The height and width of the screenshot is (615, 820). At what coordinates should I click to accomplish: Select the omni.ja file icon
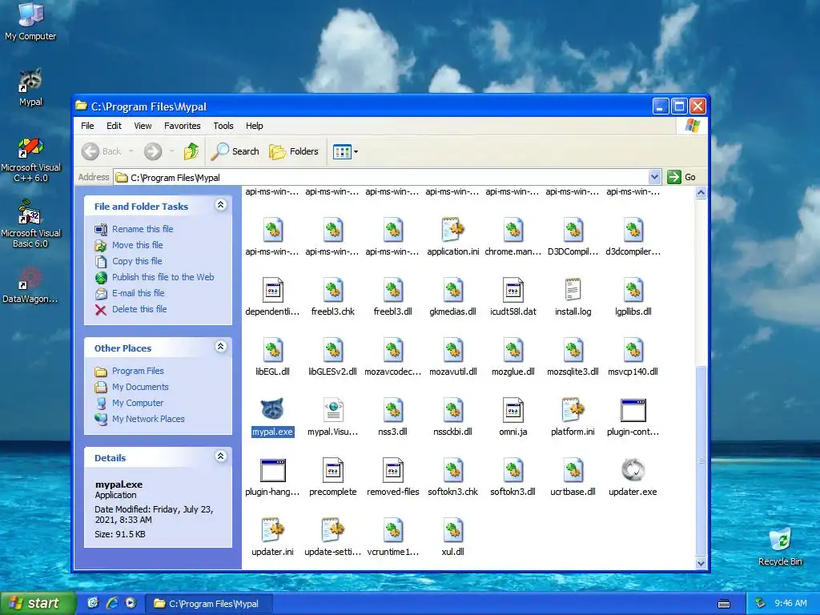tap(513, 409)
